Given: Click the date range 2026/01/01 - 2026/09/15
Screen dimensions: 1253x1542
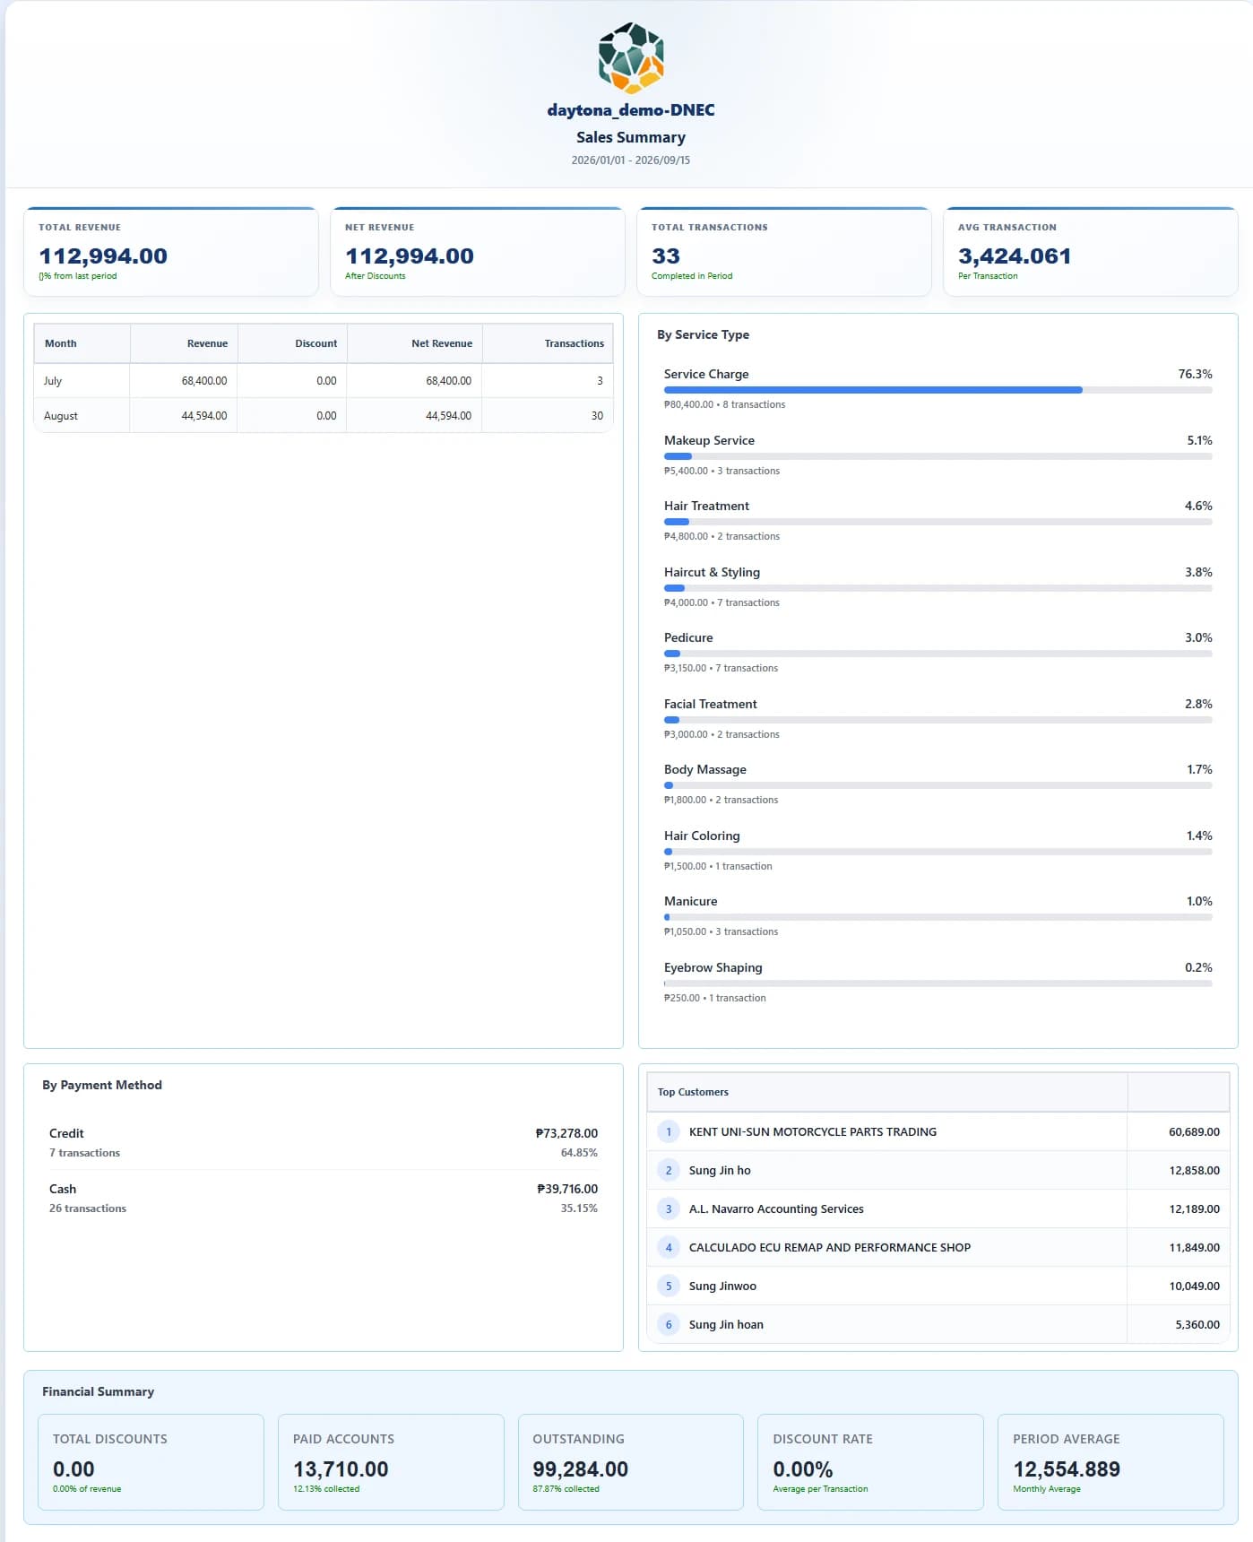Looking at the screenshot, I should tap(631, 160).
